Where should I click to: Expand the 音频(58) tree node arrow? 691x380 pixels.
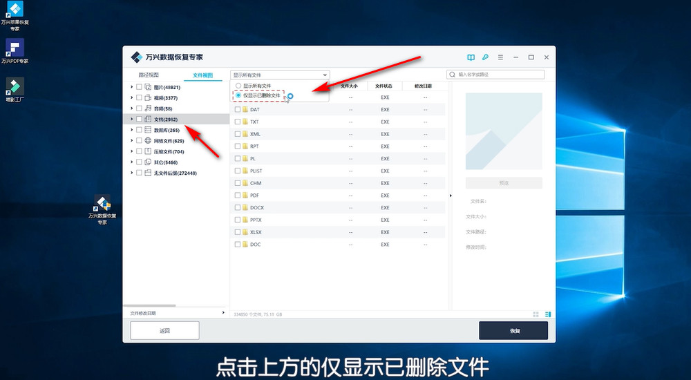tap(131, 108)
